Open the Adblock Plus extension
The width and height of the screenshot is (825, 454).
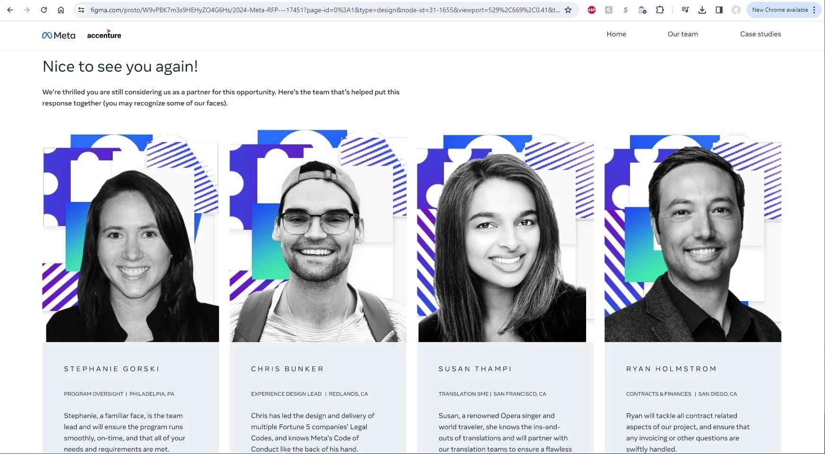[592, 10]
